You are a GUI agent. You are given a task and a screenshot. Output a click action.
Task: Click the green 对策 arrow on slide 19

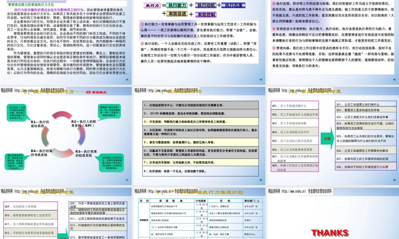click(327, 139)
